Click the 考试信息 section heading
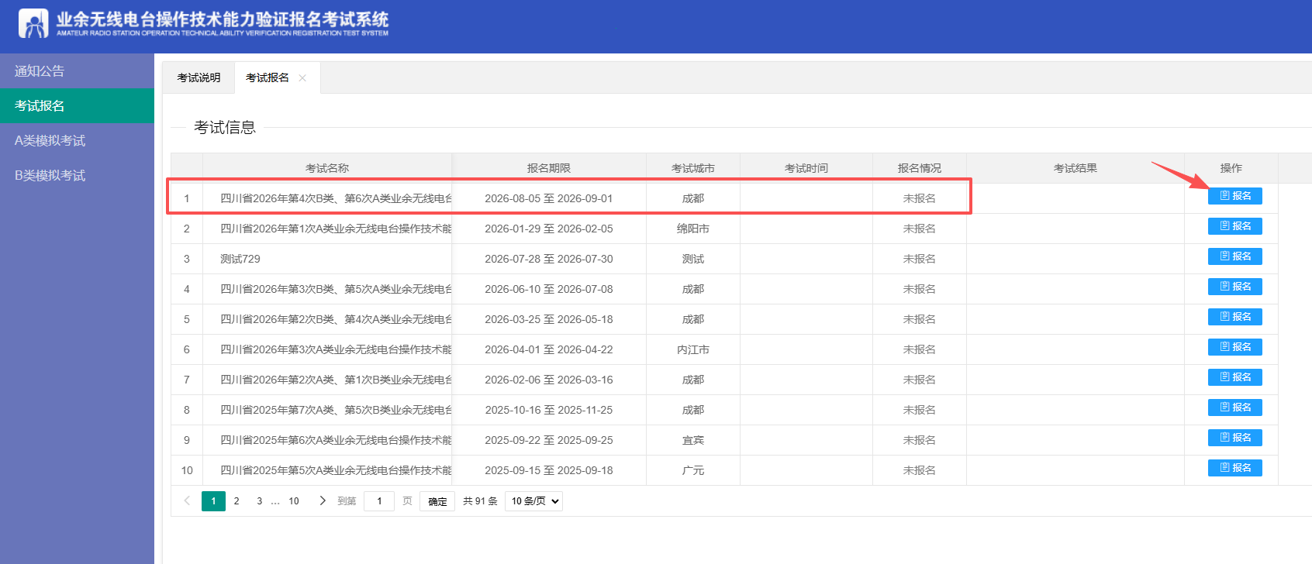1312x564 pixels. (225, 127)
